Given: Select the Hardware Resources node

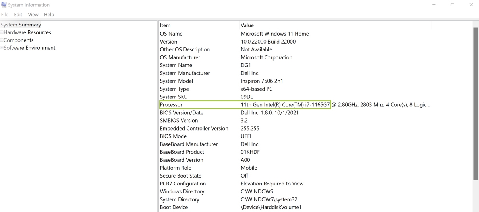Looking at the screenshot, I should point(27,32).
